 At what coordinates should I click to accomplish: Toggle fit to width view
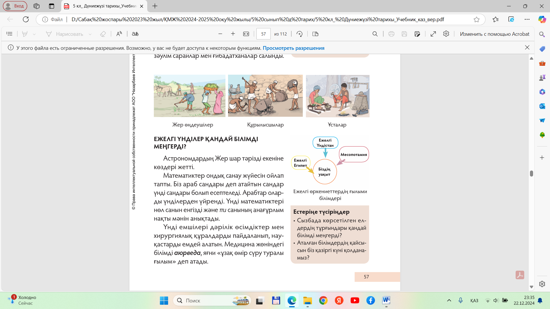pos(246,34)
